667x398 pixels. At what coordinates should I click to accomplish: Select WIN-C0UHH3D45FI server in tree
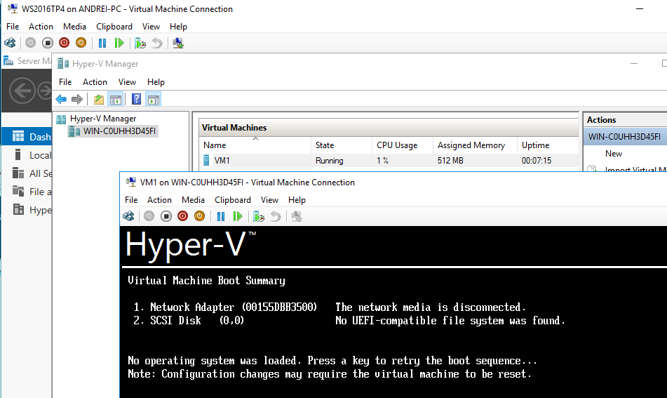click(x=119, y=131)
